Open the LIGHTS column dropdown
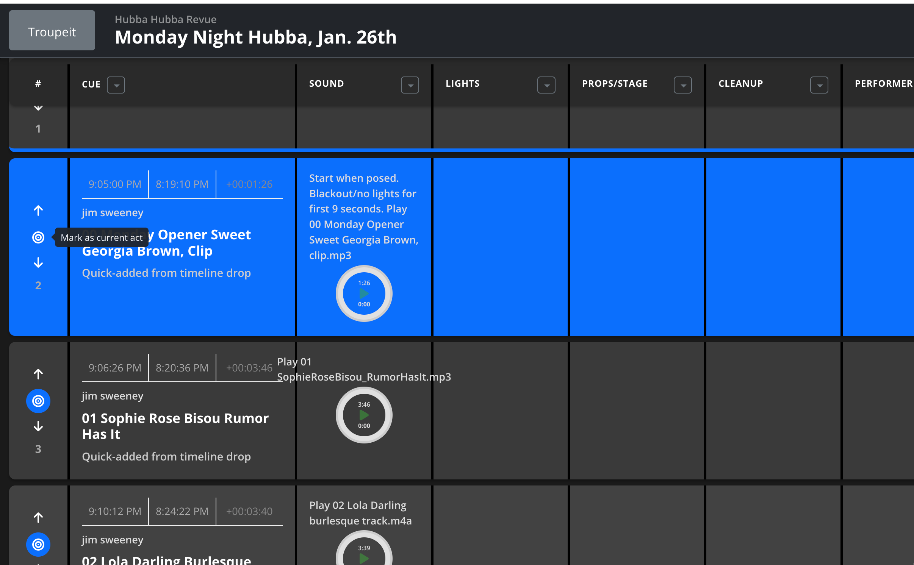Screen dimensions: 914x565 coord(546,85)
